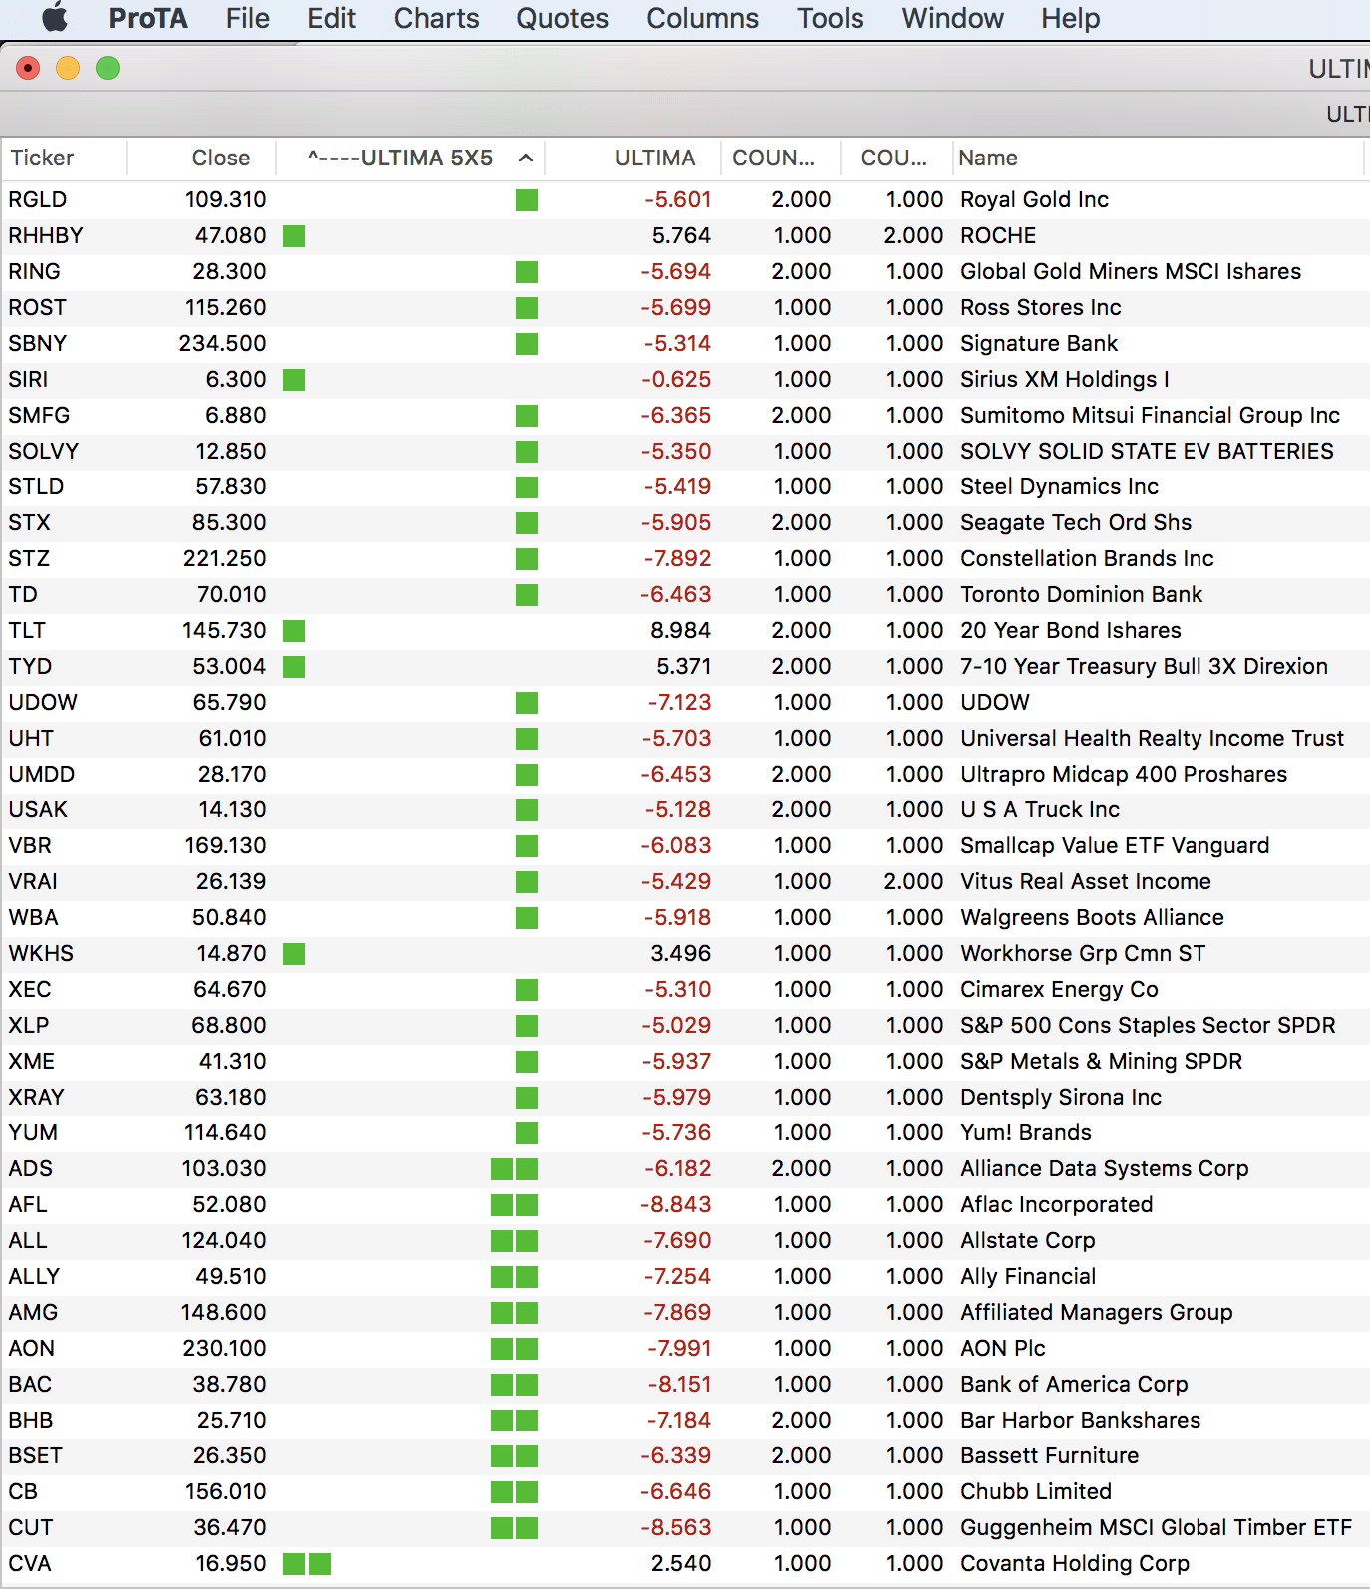
Task: Click close price 16.950 for CVA
Action: click(231, 1563)
